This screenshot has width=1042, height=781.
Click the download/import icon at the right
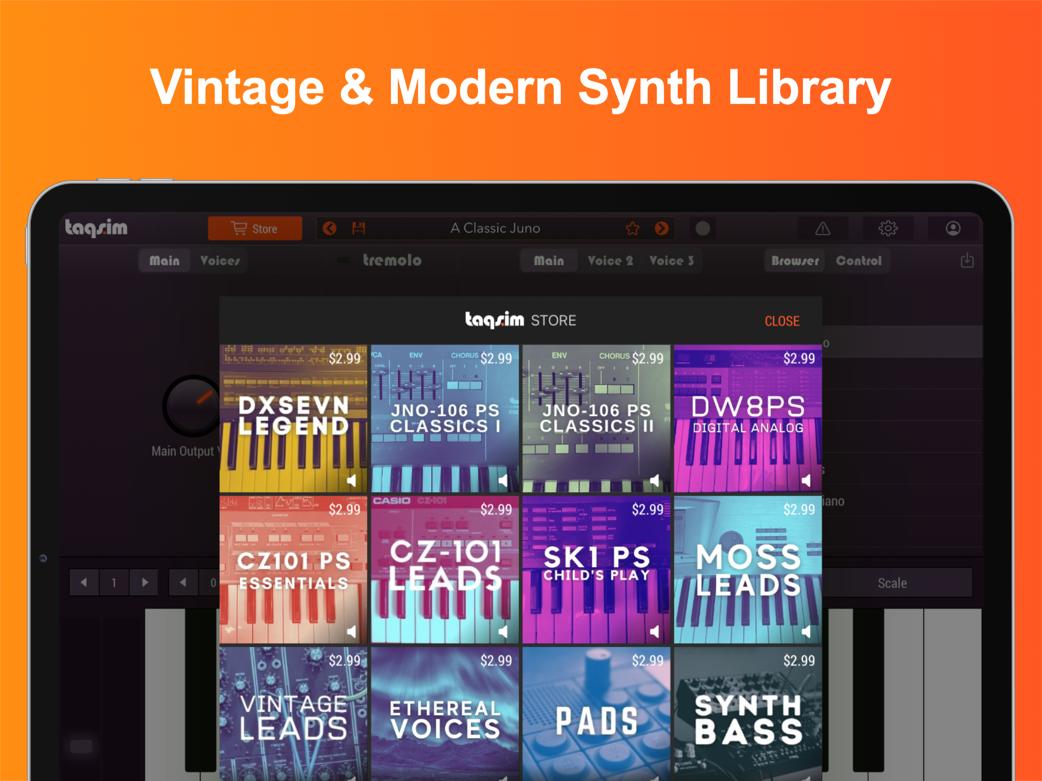pyautogui.click(x=966, y=260)
